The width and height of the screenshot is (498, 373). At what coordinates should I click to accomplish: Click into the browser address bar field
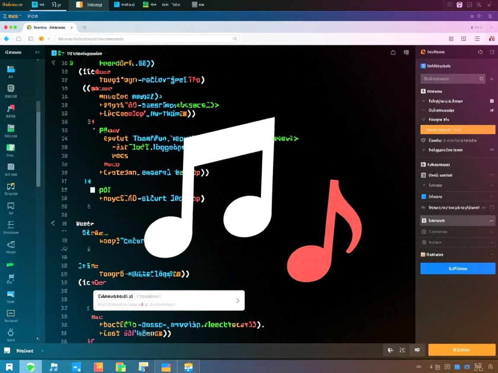click(147, 38)
